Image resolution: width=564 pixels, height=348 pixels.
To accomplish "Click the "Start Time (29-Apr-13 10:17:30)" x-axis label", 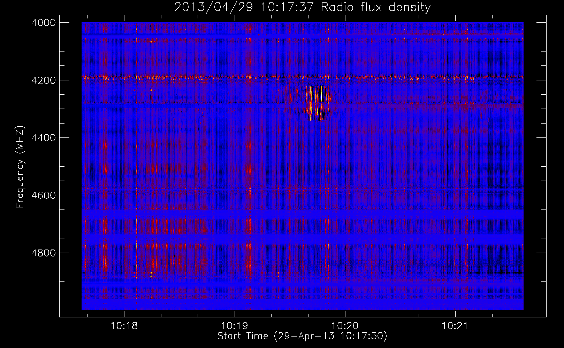I will 302,336.
